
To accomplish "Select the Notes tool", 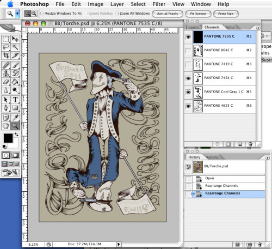I will (x=6, y=118).
